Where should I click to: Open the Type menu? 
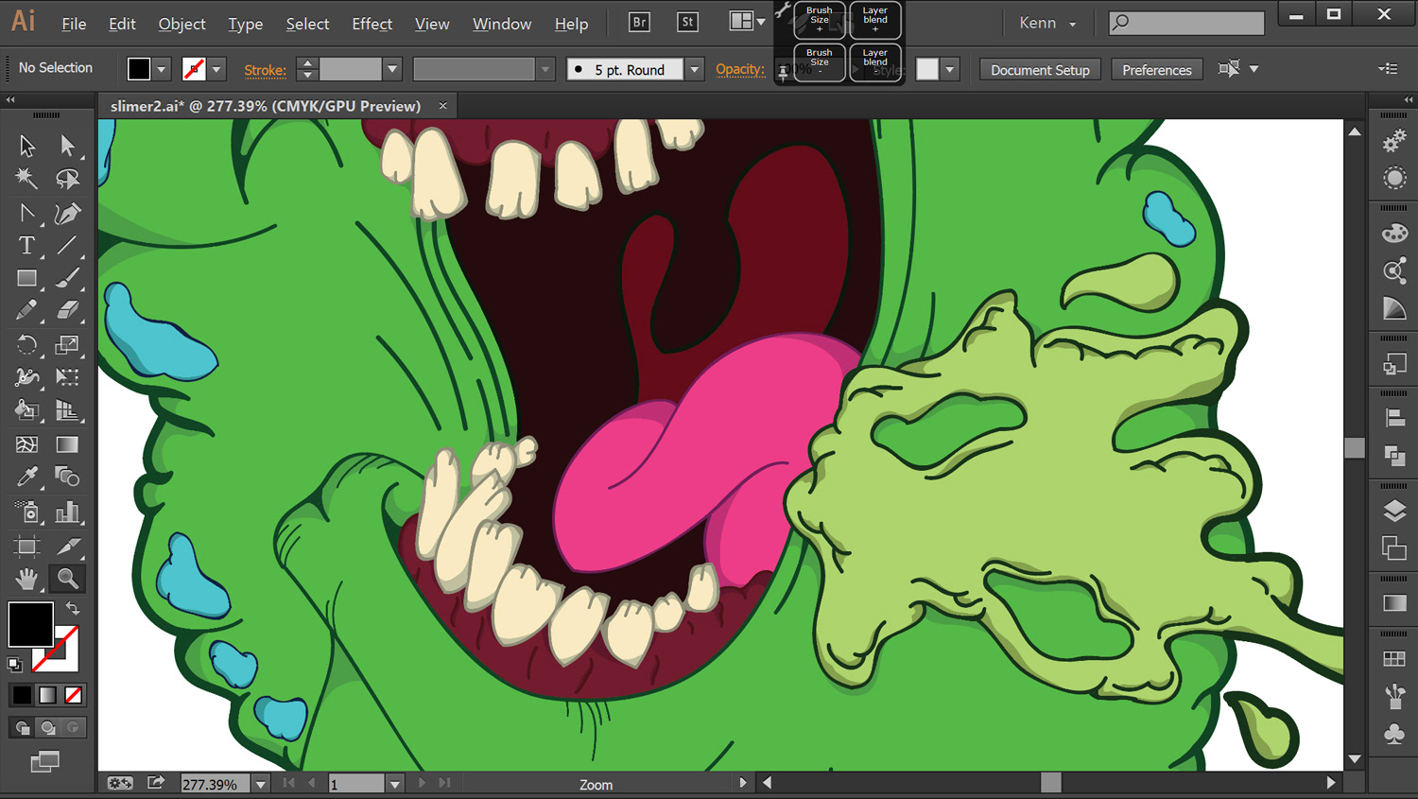pos(246,24)
